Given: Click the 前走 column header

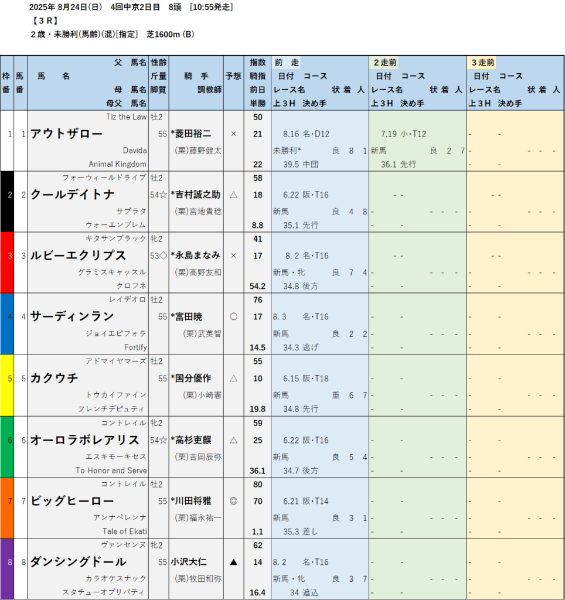Looking at the screenshot, I should pos(287,62).
